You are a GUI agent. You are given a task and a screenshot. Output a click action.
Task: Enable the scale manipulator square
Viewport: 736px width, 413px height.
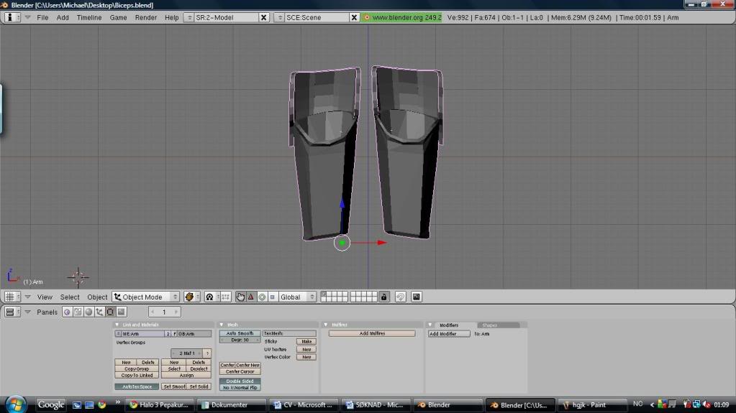tap(272, 297)
